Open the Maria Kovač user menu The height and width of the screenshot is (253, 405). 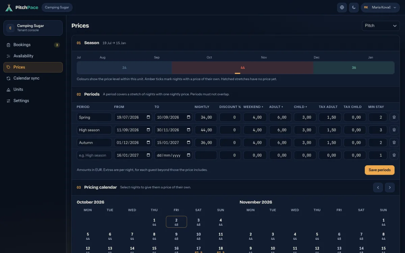tap(380, 7)
